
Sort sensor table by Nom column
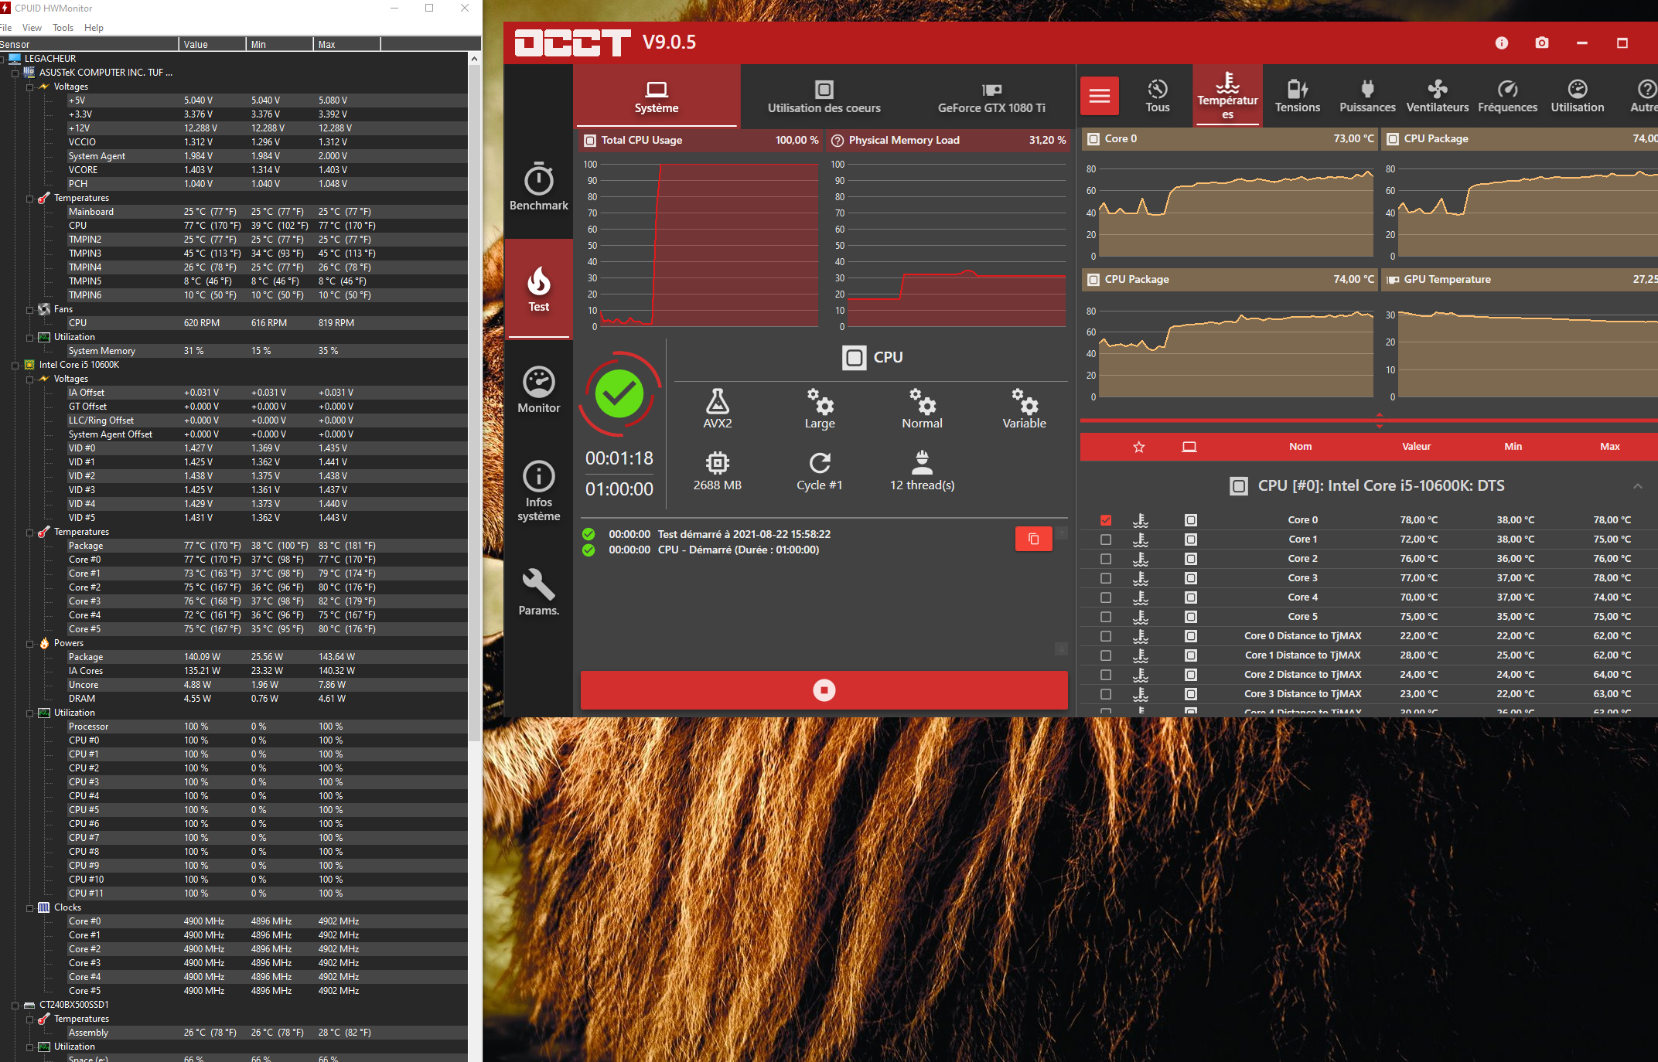(1300, 447)
